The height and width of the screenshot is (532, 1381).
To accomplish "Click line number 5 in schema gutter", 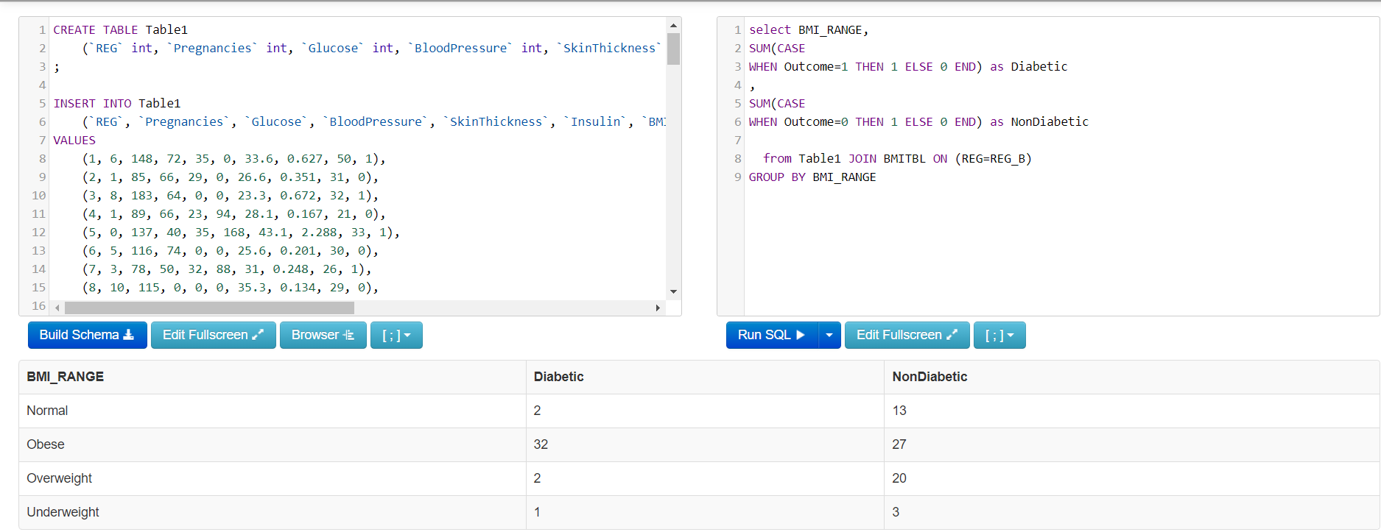I will pyautogui.click(x=42, y=104).
